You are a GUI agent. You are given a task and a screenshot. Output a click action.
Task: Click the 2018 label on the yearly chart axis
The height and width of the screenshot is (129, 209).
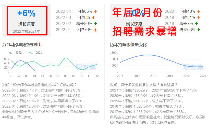click(x=153, y=76)
